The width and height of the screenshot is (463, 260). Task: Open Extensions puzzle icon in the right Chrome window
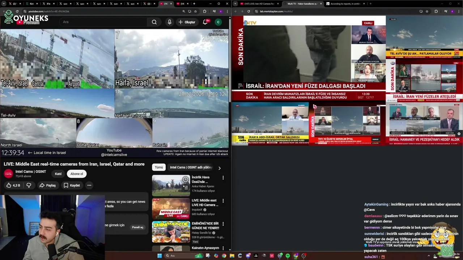pyautogui.click(x=436, y=11)
